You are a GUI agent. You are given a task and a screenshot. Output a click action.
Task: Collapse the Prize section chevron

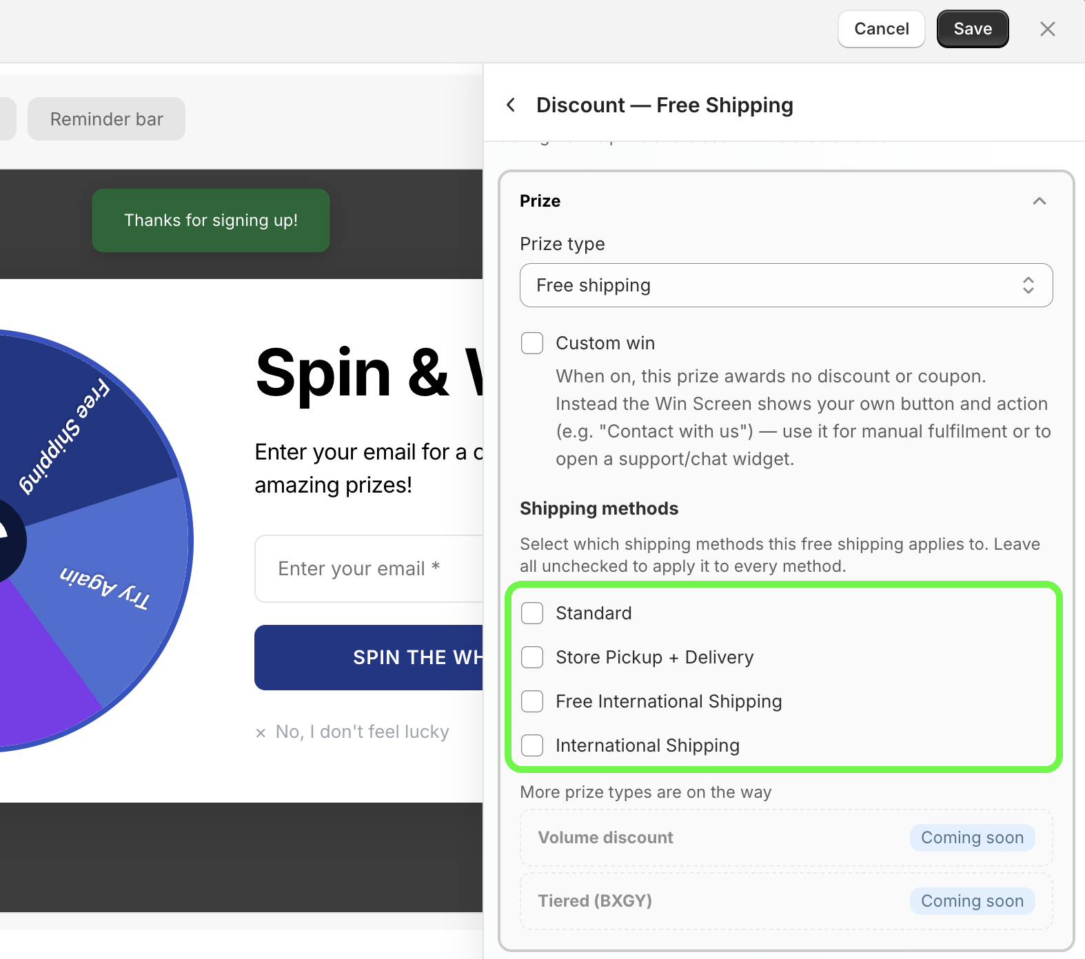point(1040,201)
